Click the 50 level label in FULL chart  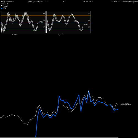tap(89, 20)
